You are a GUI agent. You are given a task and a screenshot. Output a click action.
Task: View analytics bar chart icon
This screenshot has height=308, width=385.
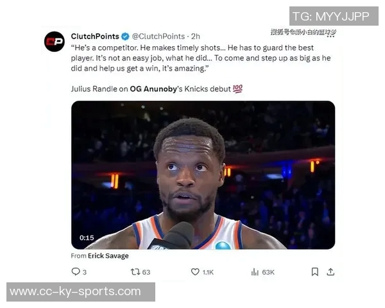point(255,272)
